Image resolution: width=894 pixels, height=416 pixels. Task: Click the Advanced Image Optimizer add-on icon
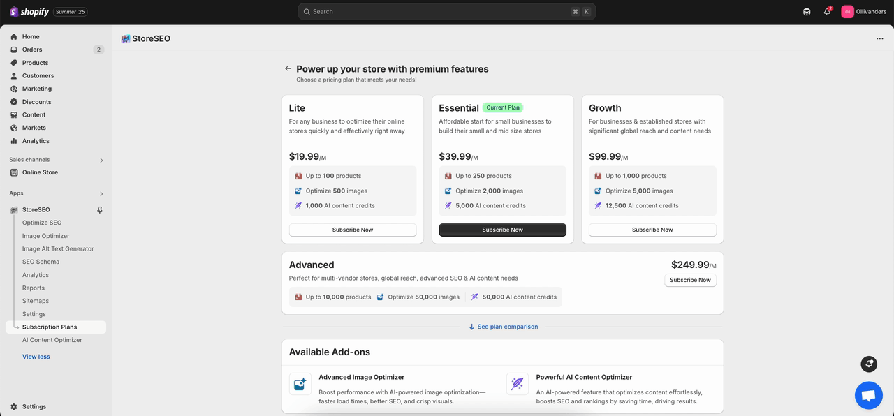coord(300,384)
